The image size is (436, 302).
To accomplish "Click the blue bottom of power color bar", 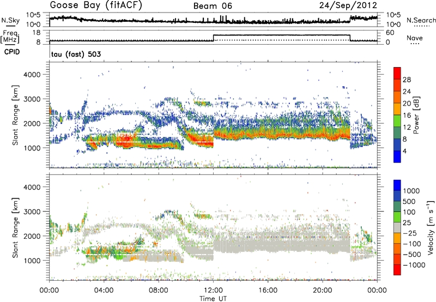I will (x=397, y=156).
